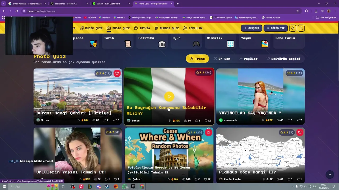Select the Yaşam category card
Image resolution: width=339 pixels, height=190 pixels.
click(255, 41)
